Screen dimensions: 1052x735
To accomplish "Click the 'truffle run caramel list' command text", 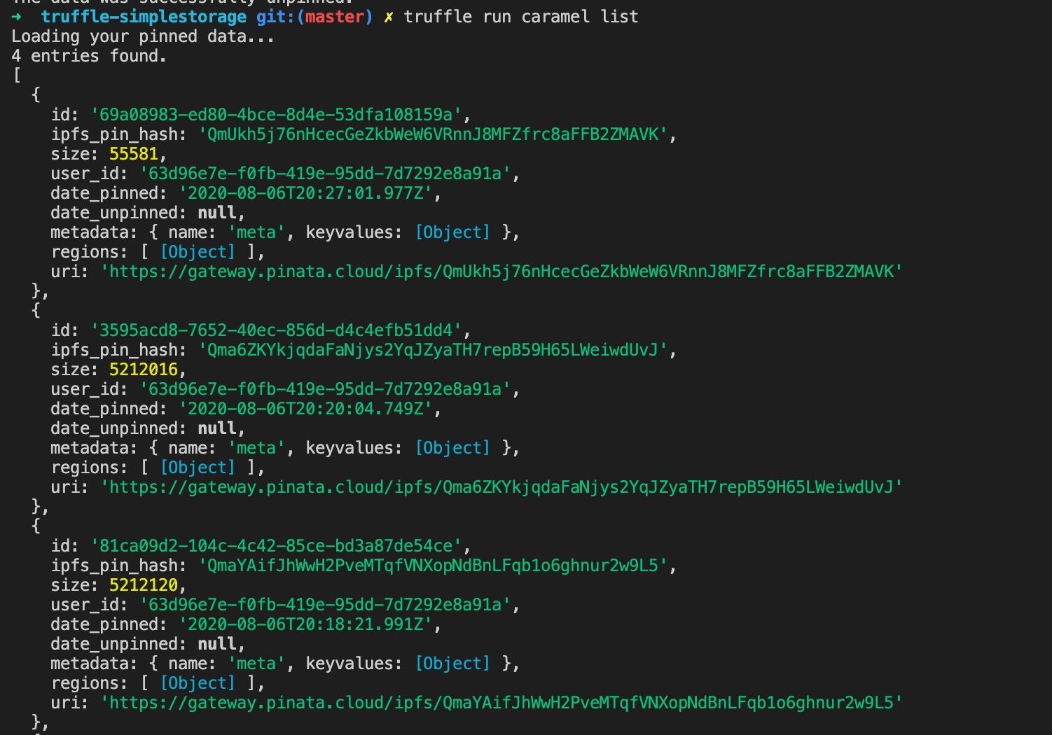I will point(521,16).
